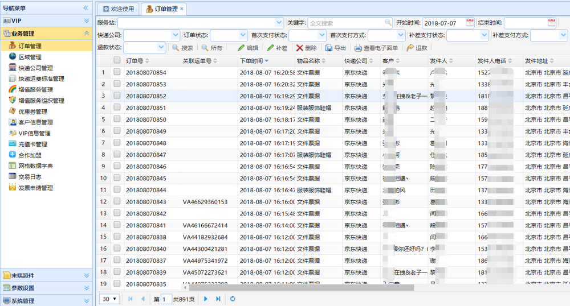The height and width of the screenshot is (306, 570).
Task: Refresh the table with reload icon
Action: [233, 299]
